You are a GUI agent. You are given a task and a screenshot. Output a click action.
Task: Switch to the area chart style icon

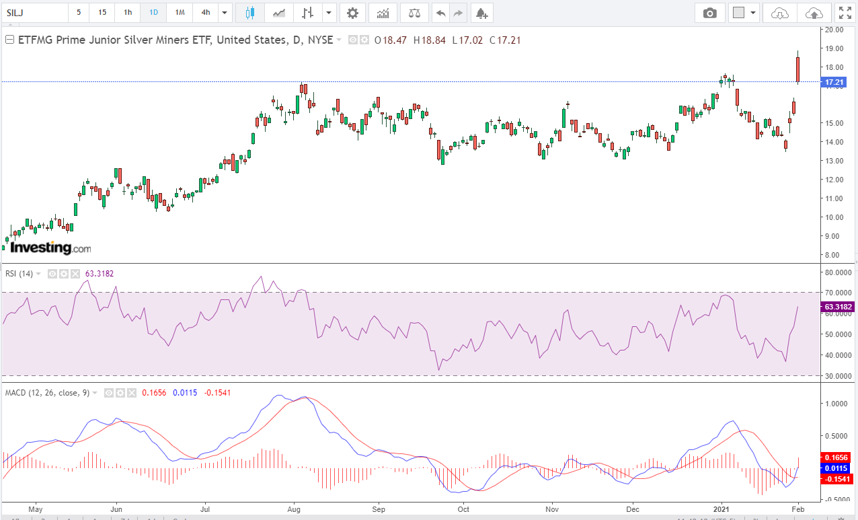tap(279, 13)
